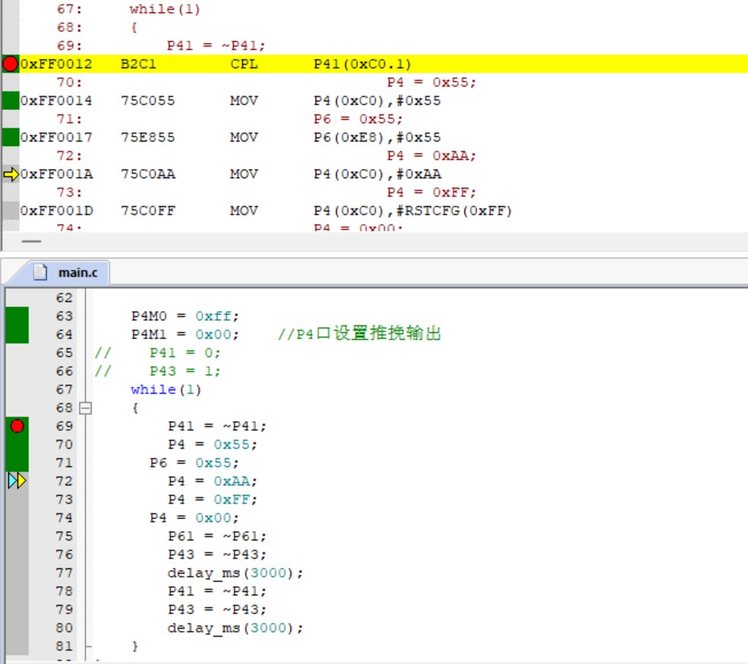Click disassembly source line 67: while(1)
This screenshot has height=664, width=748.
coord(164,9)
